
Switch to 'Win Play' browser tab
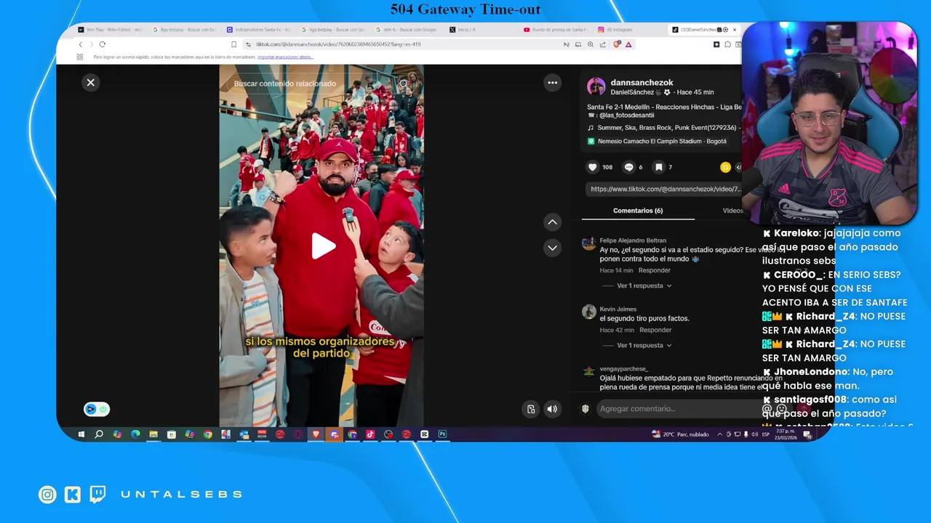point(111,30)
